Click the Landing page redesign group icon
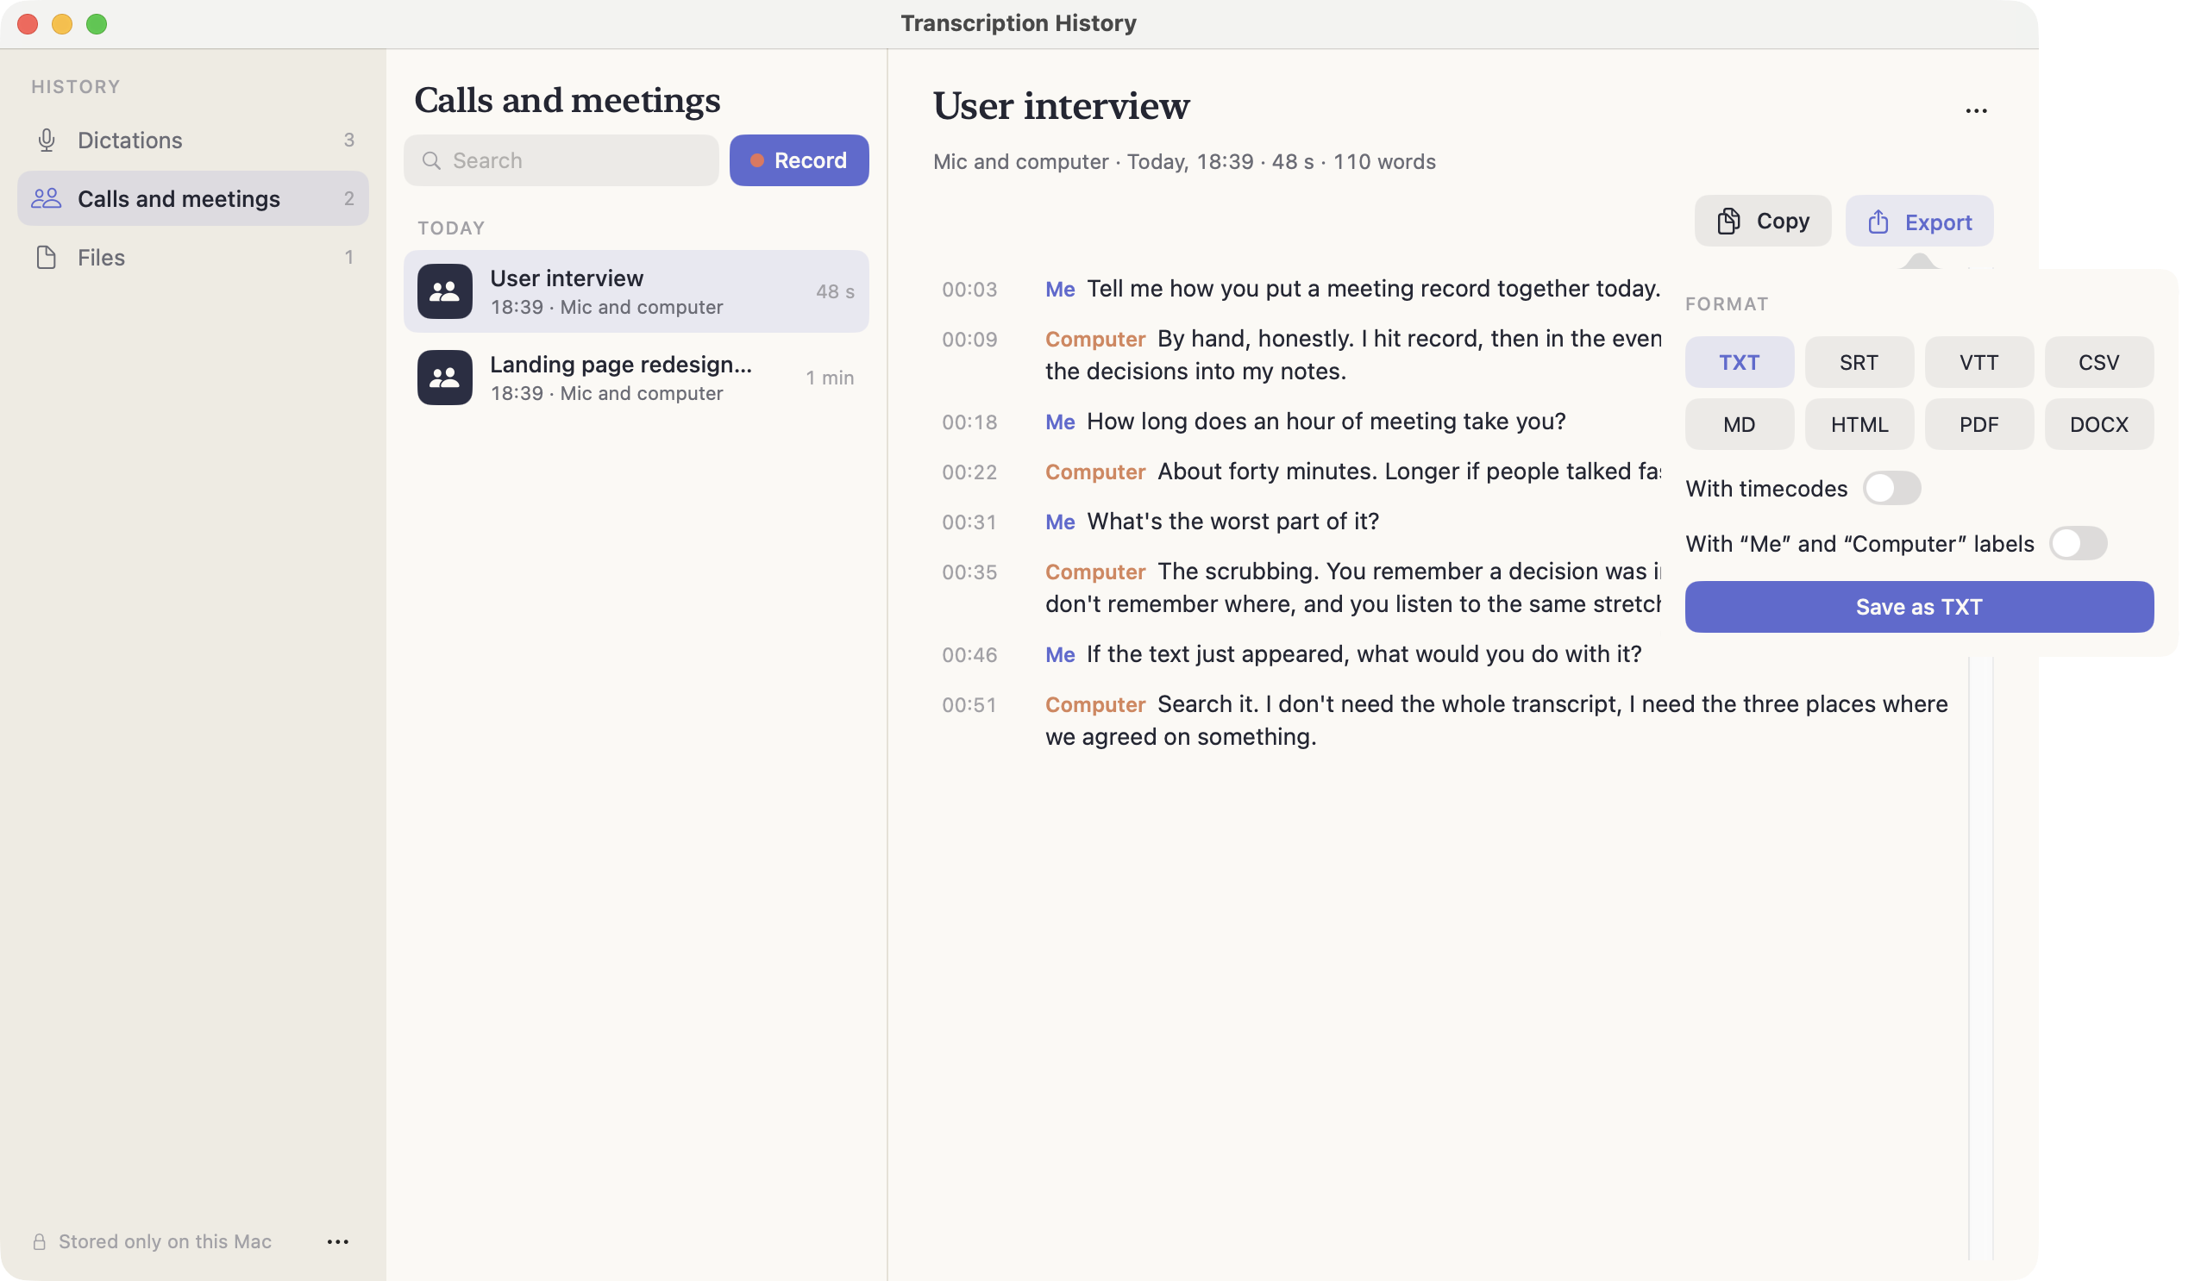The image size is (2201, 1281). click(444, 378)
